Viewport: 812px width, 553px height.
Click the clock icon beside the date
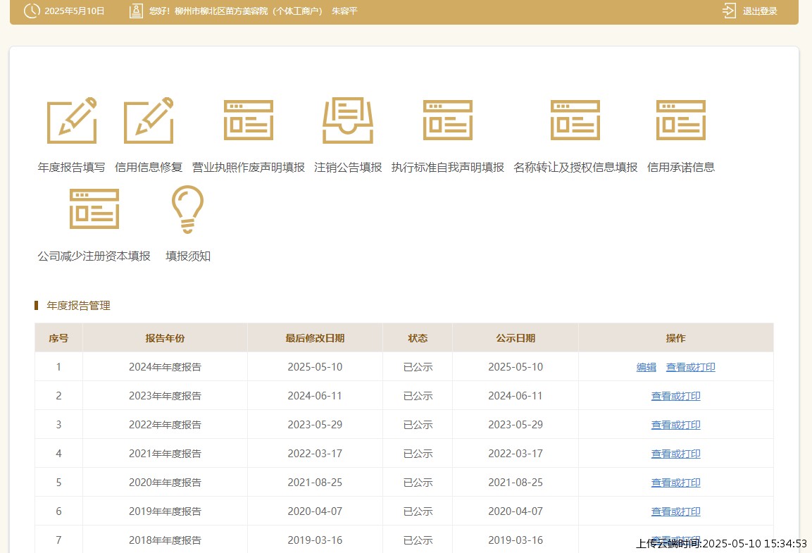[x=32, y=11]
